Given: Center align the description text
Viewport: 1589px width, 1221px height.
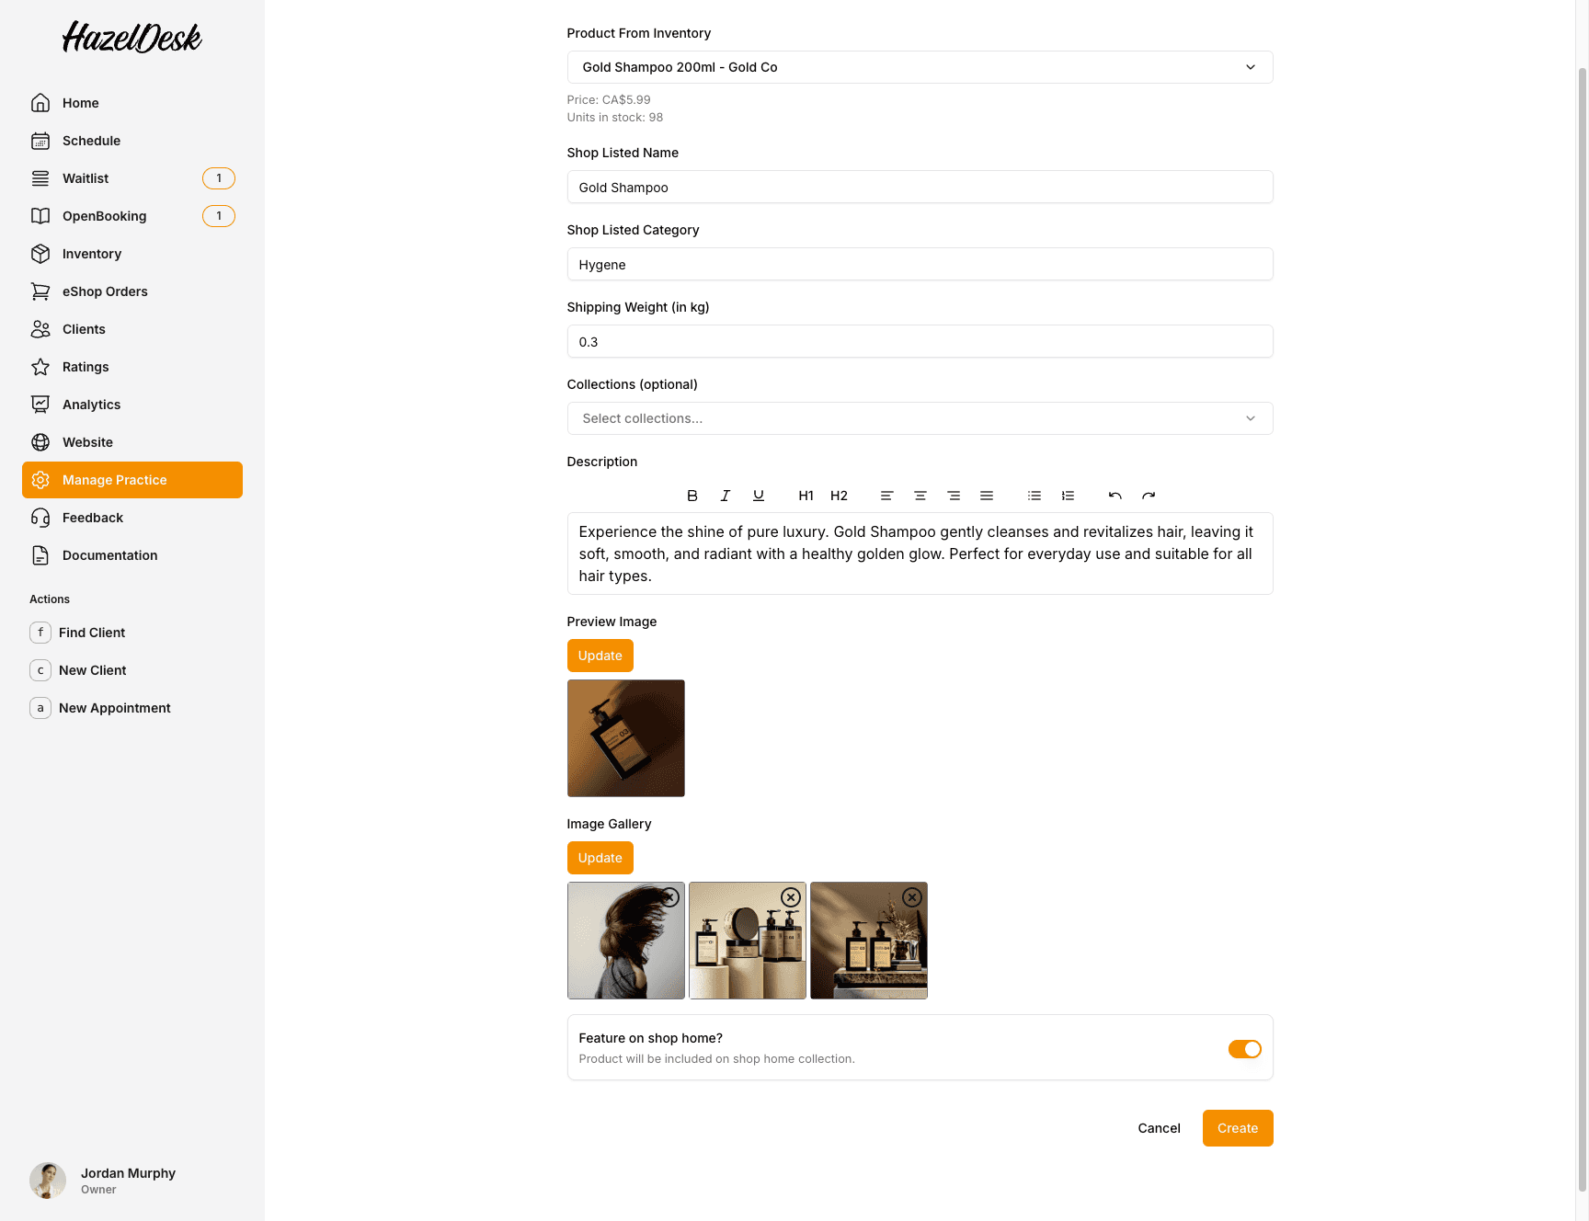Looking at the screenshot, I should tap(920, 496).
